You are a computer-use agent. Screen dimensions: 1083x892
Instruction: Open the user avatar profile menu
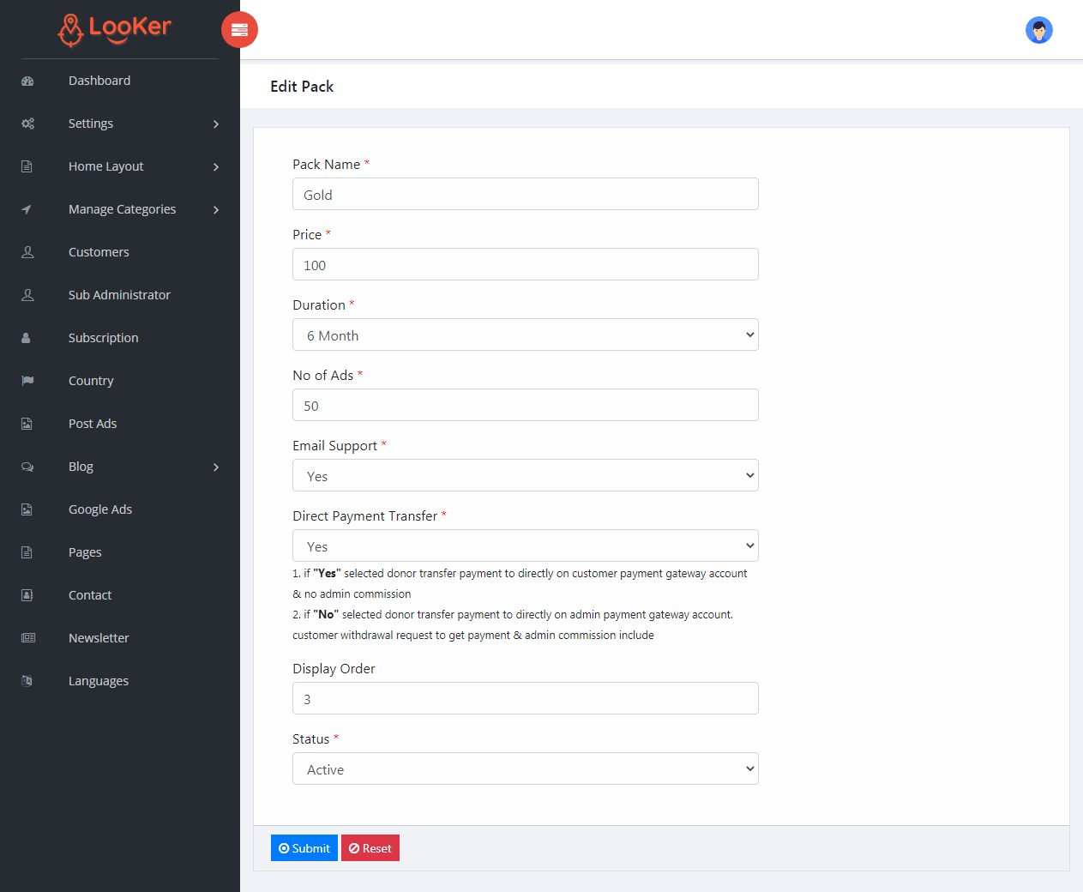pos(1038,30)
